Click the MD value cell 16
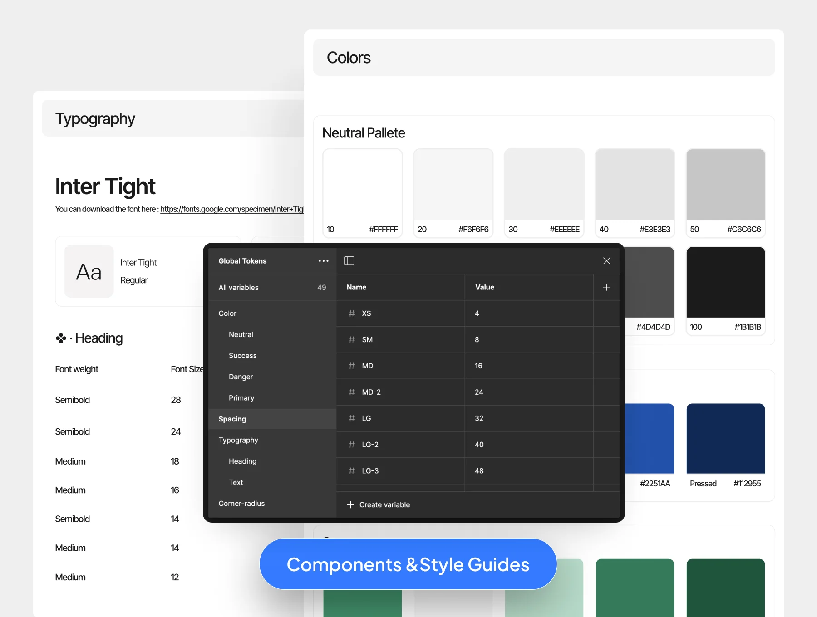817x617 pixels. (x=529, y=366)
